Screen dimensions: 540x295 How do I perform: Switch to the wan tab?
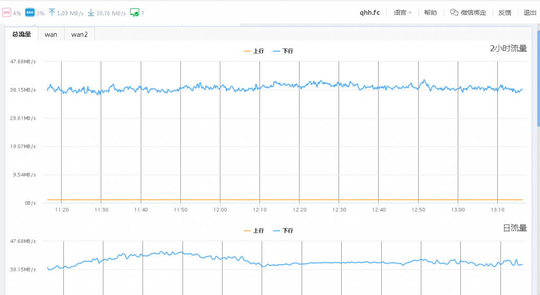pos(51,34)
